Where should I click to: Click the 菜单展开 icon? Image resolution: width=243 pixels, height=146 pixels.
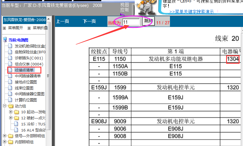click(x=4, y=28)
